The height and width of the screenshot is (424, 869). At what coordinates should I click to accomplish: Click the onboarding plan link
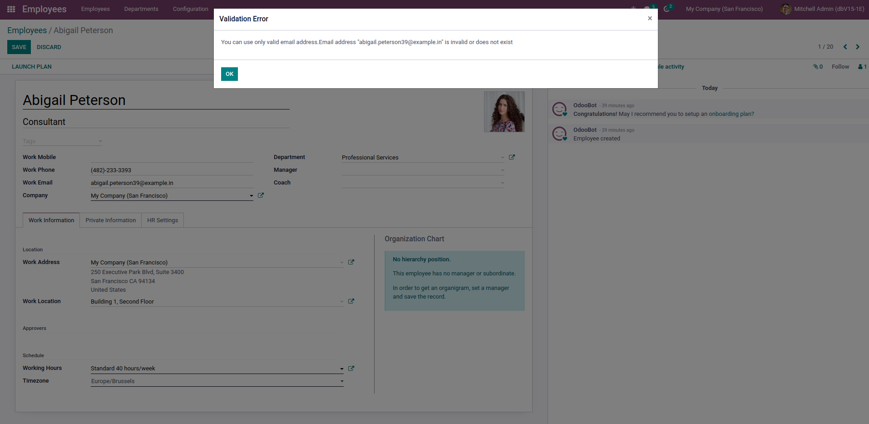[x=731, y=114]
